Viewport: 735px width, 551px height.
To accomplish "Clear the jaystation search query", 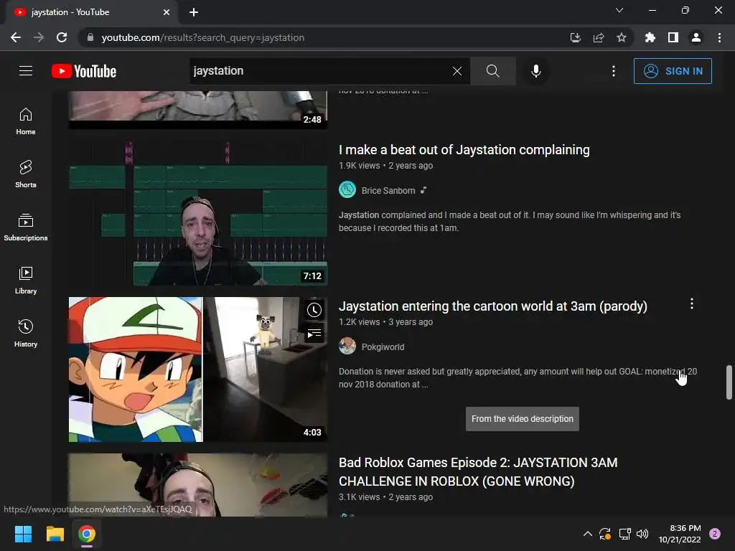I will [457, 71].
